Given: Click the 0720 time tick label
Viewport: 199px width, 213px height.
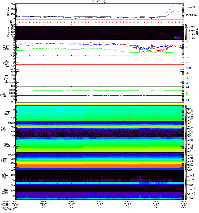Looking at the screenshot, I should pos(128,207).
